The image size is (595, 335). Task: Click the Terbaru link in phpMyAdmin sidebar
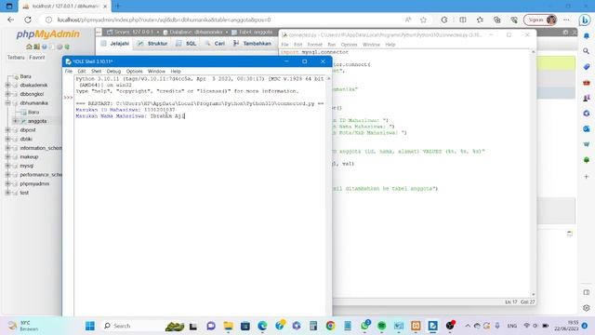pyautogui.click(x=16, y=58)
